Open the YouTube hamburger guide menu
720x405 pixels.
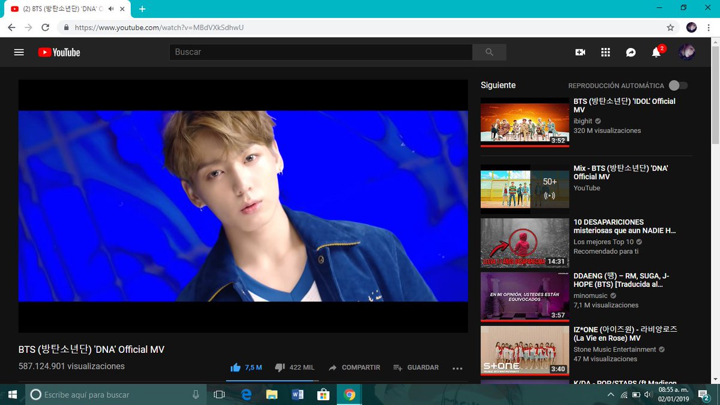[x=19, y=52]
